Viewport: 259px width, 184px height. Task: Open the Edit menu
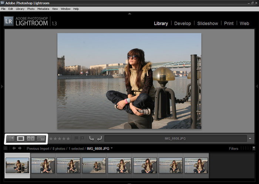(11, 9)
